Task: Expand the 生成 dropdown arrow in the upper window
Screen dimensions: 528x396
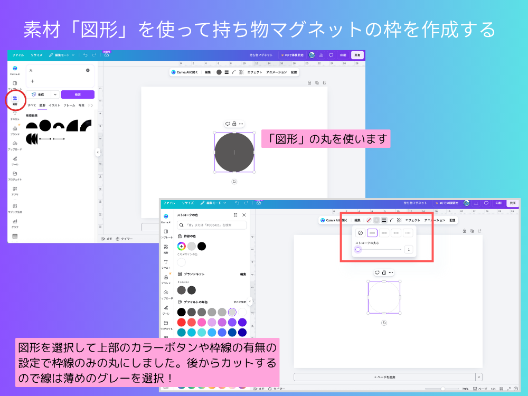Action: pos(55,95)
